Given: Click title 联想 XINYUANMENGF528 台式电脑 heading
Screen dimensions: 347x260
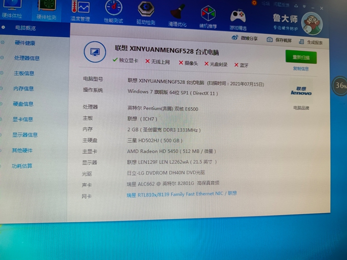Looking at the screenshot, I should tap(167, 50).
